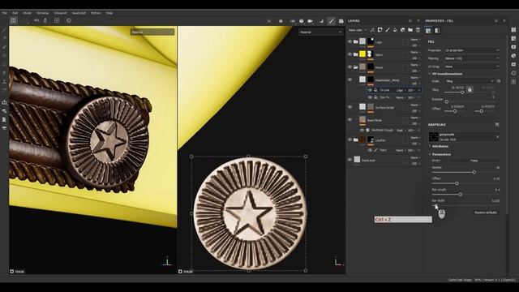Open the Filtering dropdown in Fill properties
The image size is (519, 292).
click(472, 58)
